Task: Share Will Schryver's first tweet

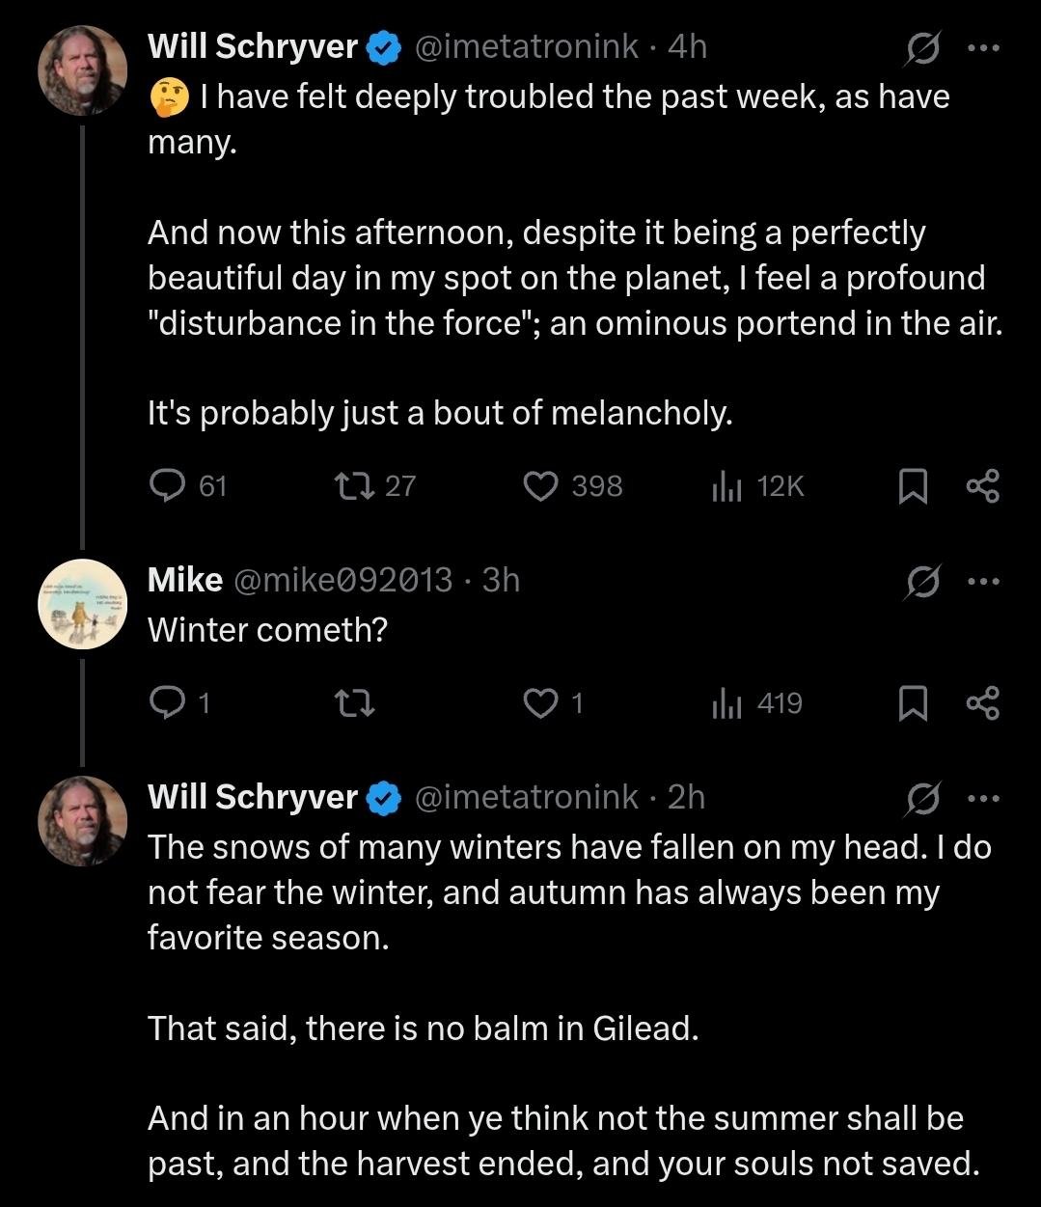Action: (983, 486)
